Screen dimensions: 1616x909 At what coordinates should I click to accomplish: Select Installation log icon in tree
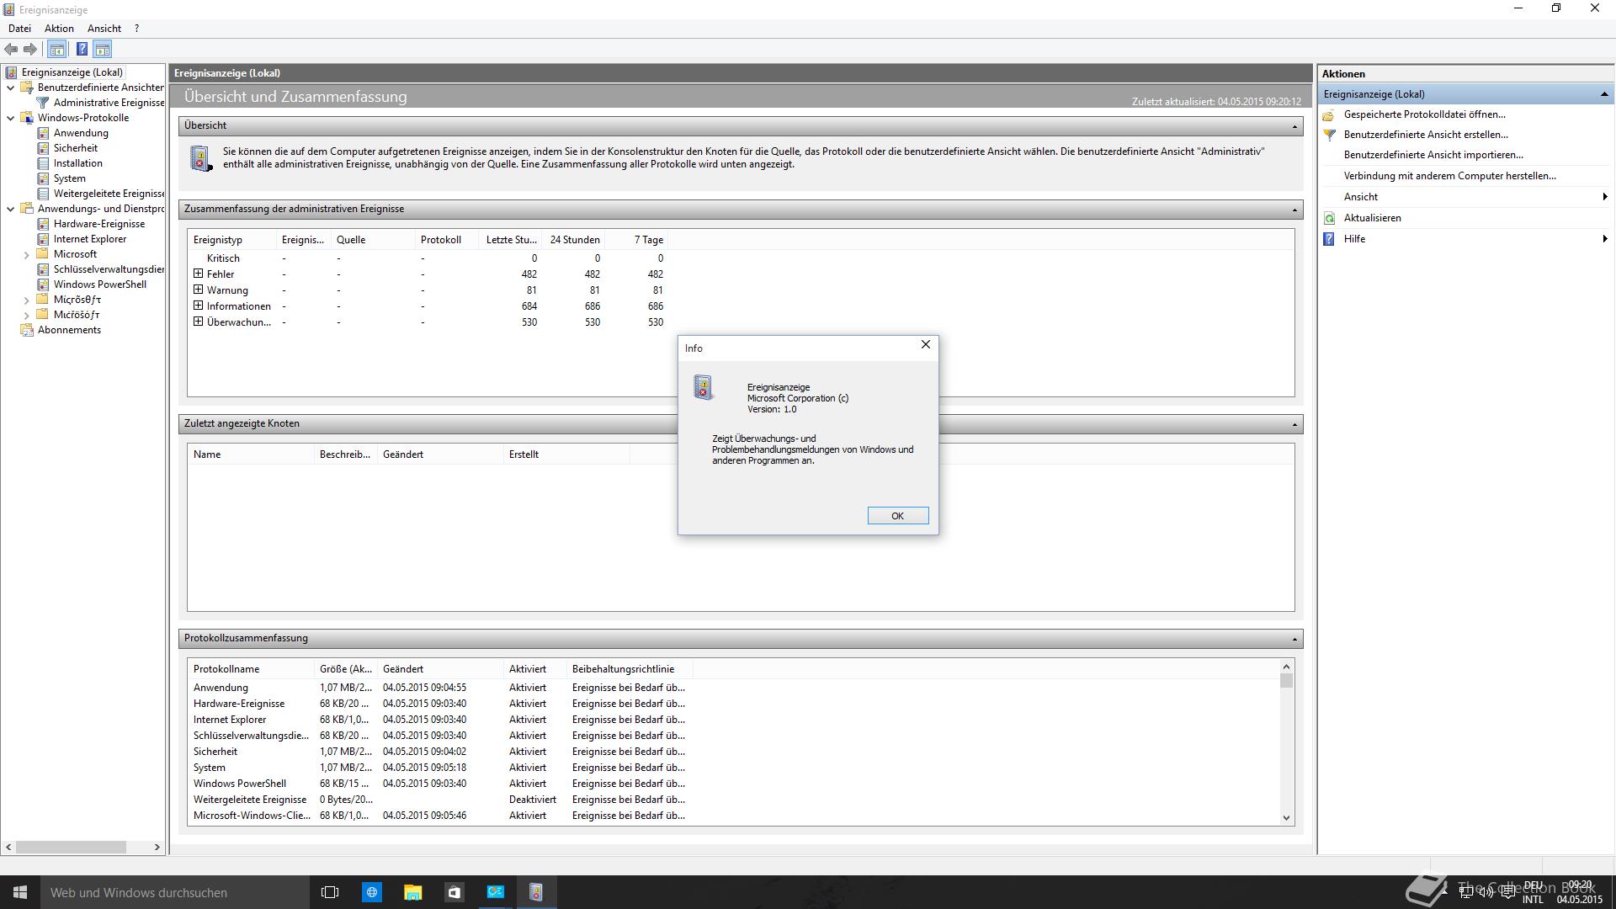coord(43,163)
